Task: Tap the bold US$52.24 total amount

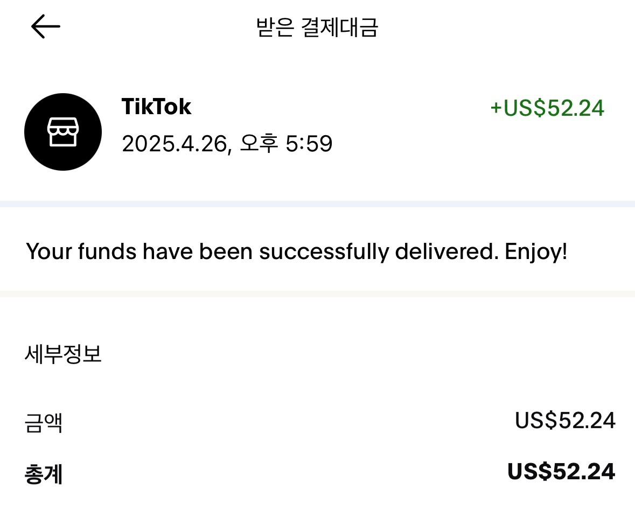Action: (x=562, y=472)
